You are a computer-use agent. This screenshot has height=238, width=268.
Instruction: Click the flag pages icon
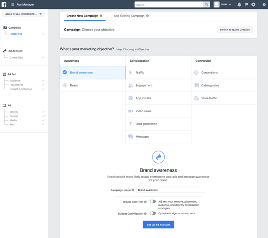246,4
